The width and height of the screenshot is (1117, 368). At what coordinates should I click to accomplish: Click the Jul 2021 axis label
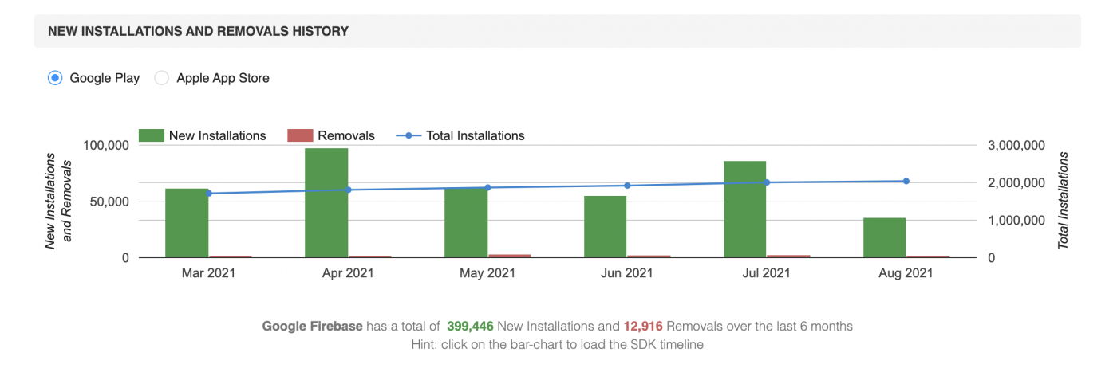pyautogui.click(x=767, y=273)
